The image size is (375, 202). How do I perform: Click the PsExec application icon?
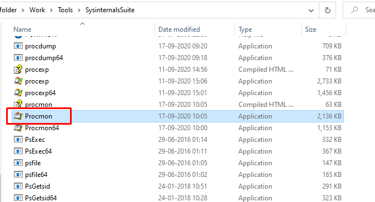coord(18,140)
